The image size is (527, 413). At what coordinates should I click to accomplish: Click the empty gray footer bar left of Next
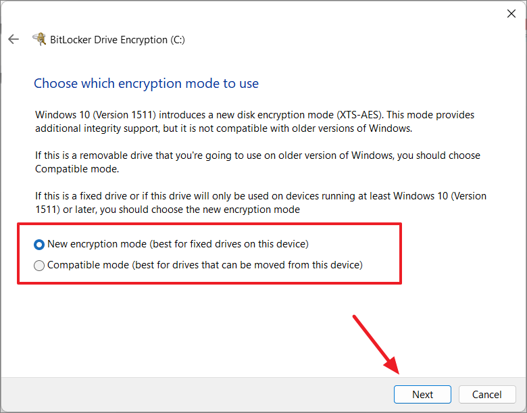coord(197,394)
